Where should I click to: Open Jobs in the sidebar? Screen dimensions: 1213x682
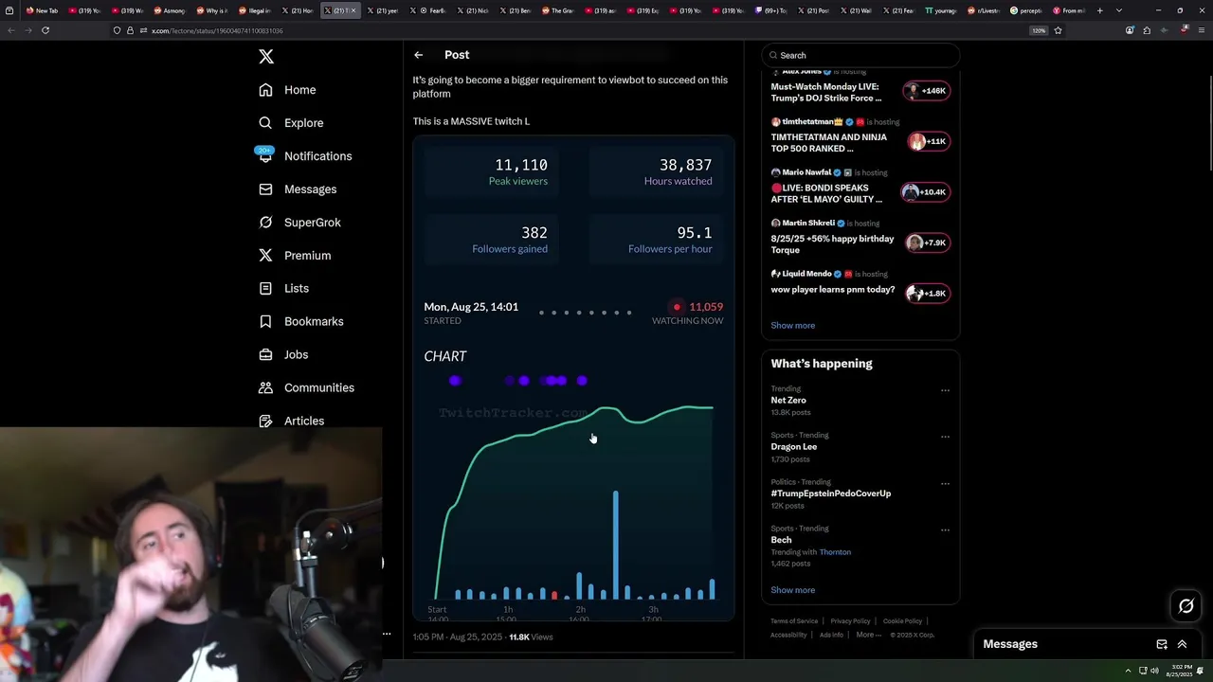tap(283, 354)
